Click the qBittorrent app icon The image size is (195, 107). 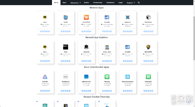86,77
